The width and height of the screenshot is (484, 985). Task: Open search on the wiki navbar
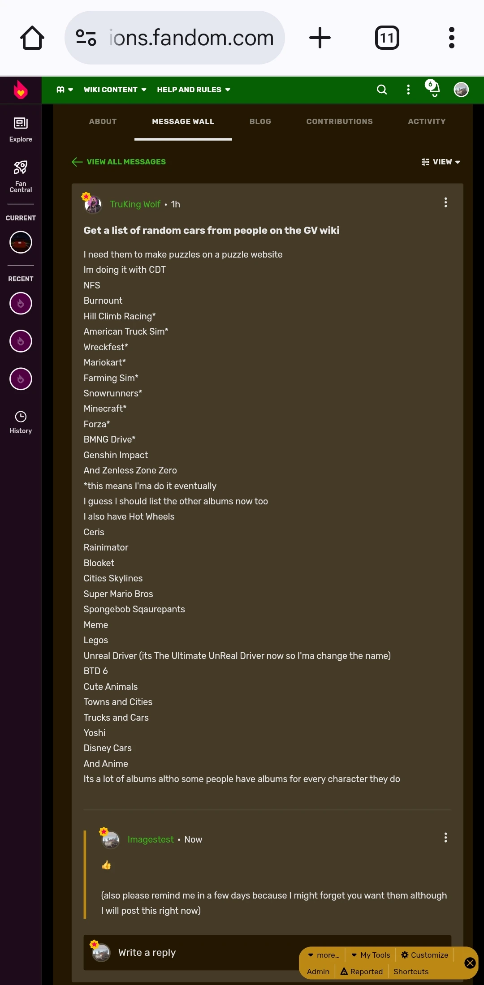381,90
